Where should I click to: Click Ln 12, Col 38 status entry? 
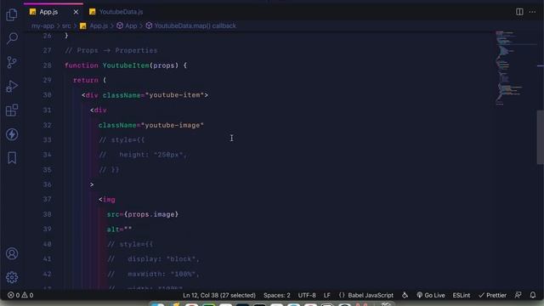pyautogui.click(x=219, y=295)
